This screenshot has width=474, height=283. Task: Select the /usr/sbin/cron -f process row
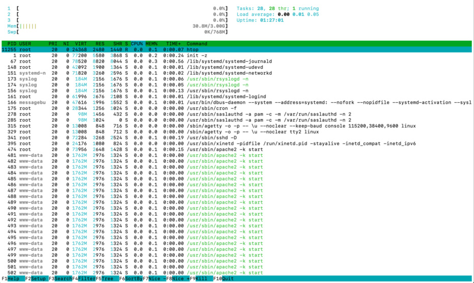click(204, 108)
